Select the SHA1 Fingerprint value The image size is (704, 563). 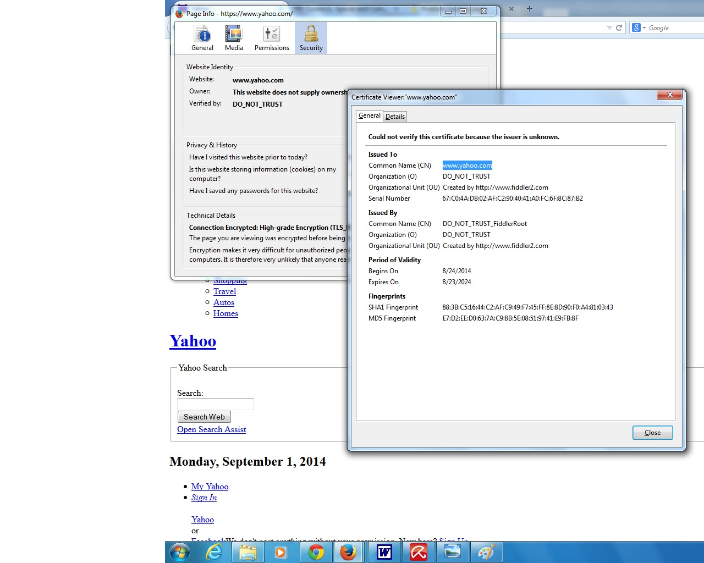pyautogui.click(x=527, y=307)
